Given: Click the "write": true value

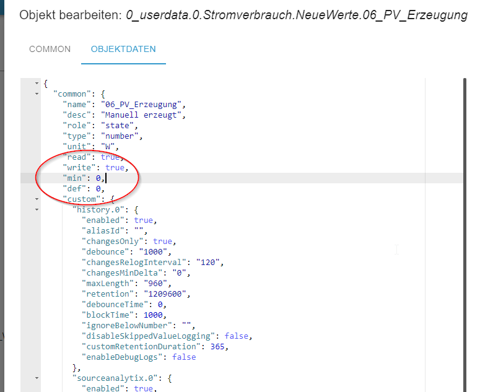Looking at the screenshot, I should [115, 168].
